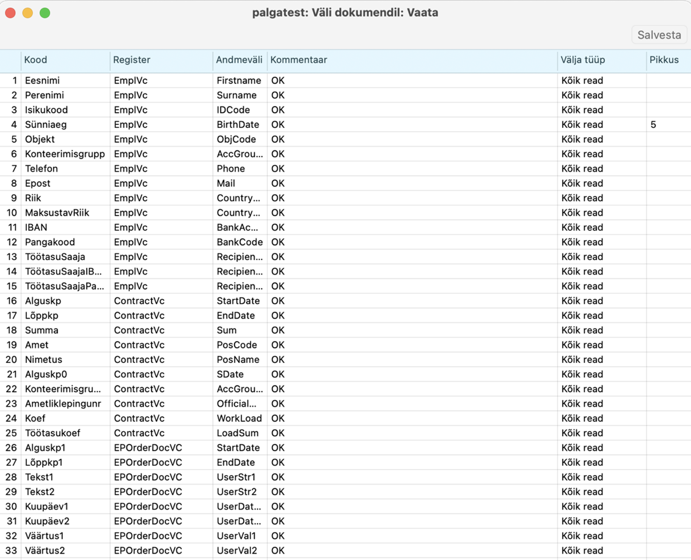Select the Perenimi code cell
The image size is (691, 560).
[65, 96]
